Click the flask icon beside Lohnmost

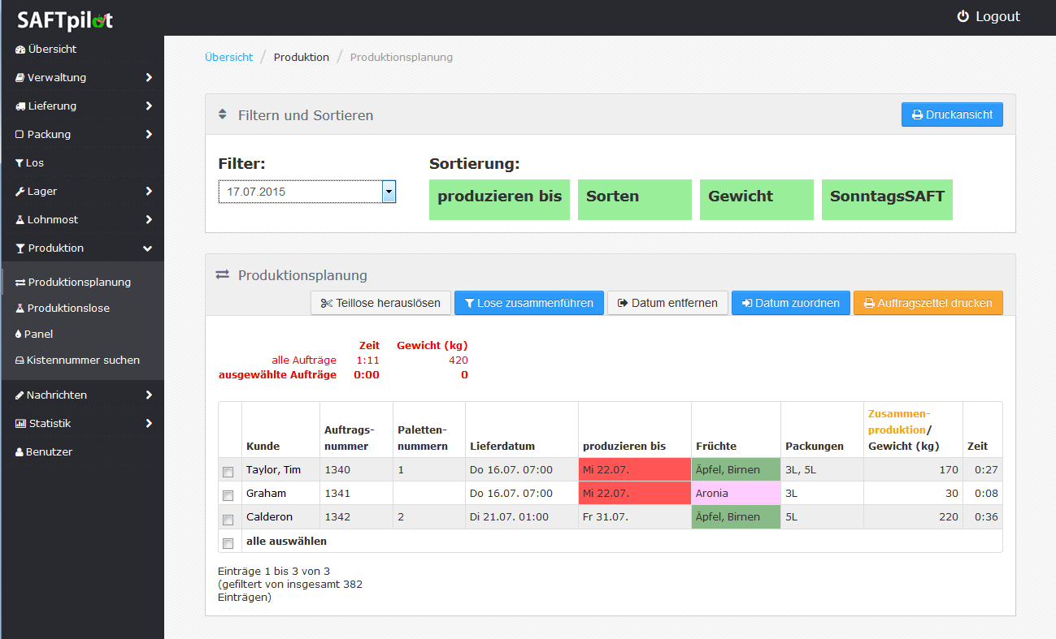pos(20,220)
